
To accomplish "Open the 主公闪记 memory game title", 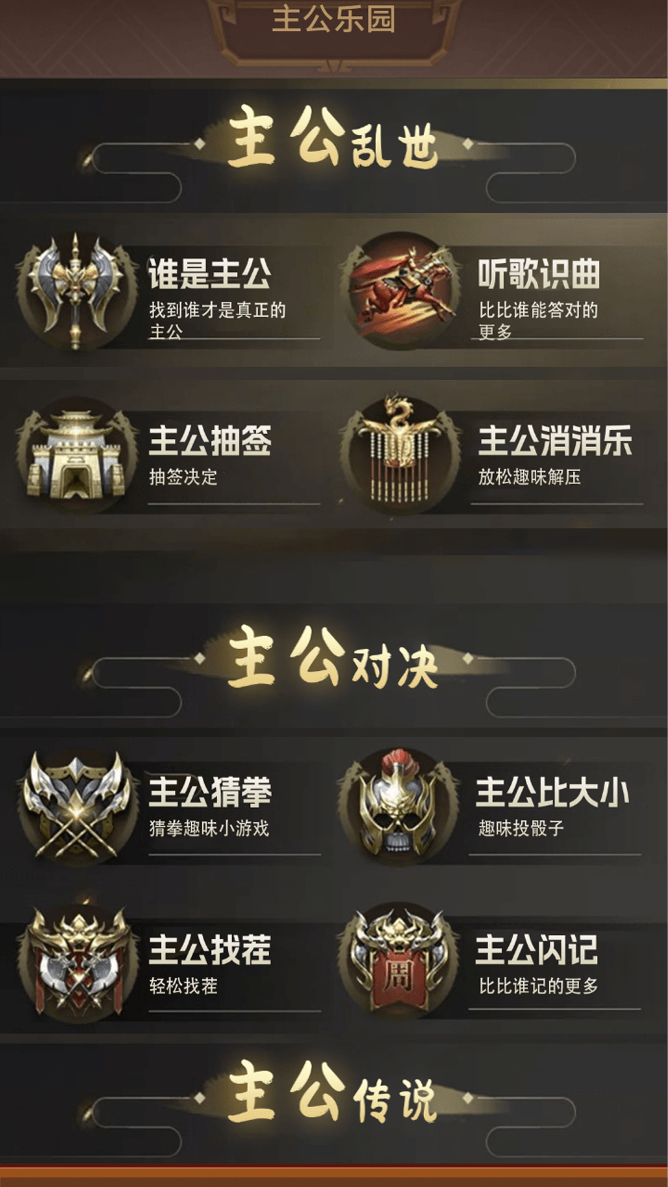I will pos(536,950).
